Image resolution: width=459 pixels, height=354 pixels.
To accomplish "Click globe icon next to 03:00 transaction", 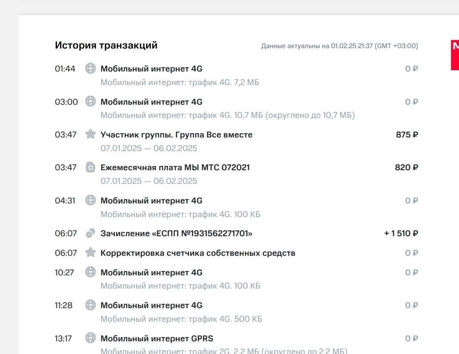I will tap(91, 101).
